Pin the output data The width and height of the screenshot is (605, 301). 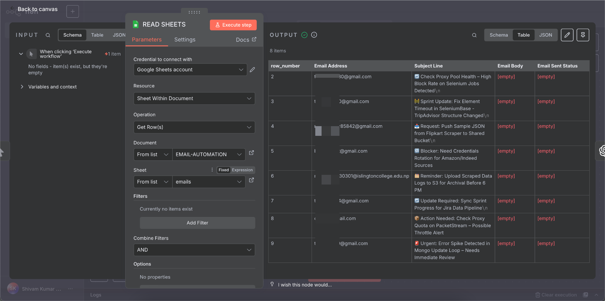click(x=583, y=35)
